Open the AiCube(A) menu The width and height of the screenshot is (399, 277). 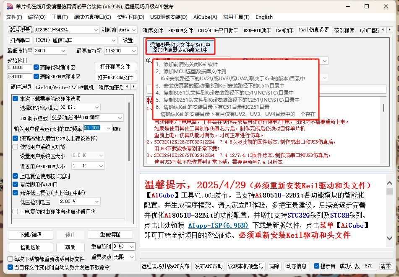pos(205,17)
